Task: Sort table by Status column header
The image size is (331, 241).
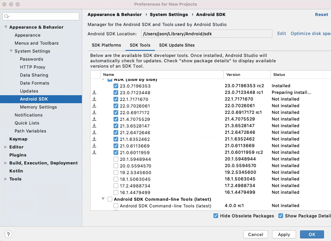Action: pos(301,75)
